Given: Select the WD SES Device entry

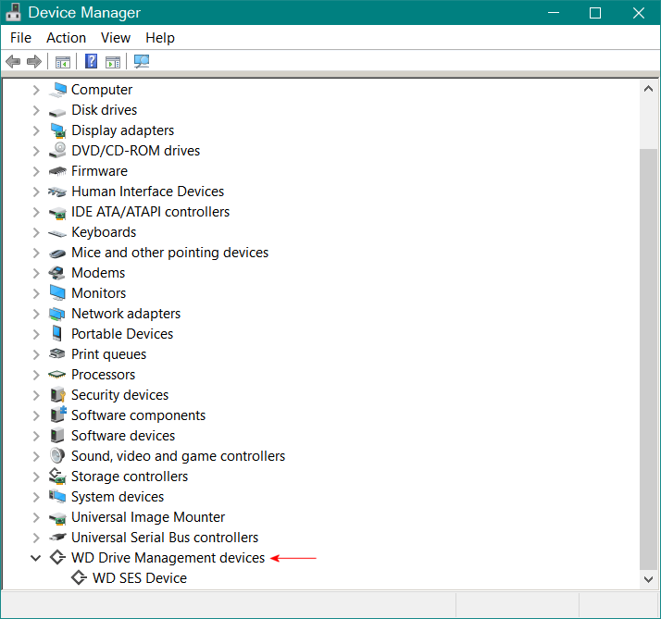Looking at the screenshot, I should [139, 578].
